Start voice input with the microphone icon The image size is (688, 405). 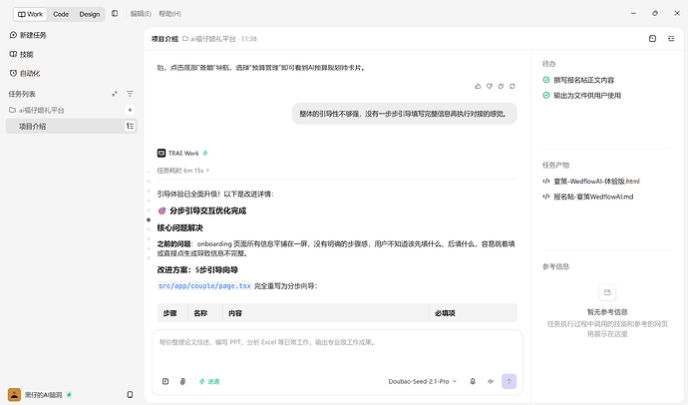pyautogui.click(x=473, y=381)
